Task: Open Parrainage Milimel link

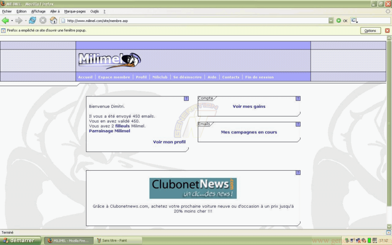Action: 109,131
